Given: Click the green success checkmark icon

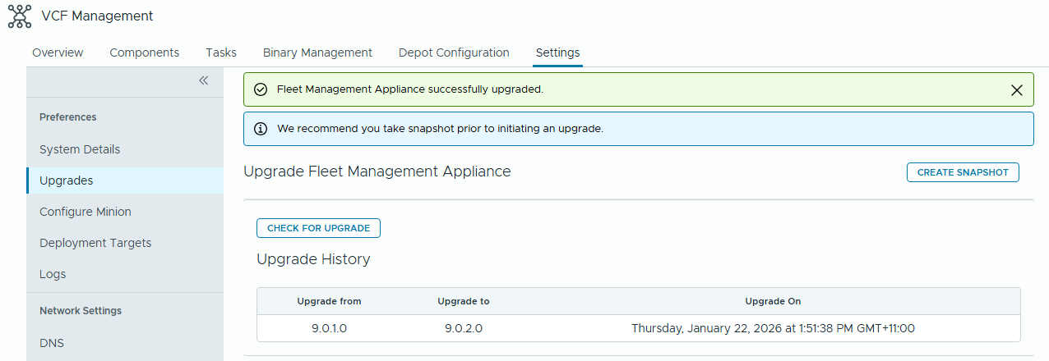Looking at the screenshot, I should coord(261,89).
